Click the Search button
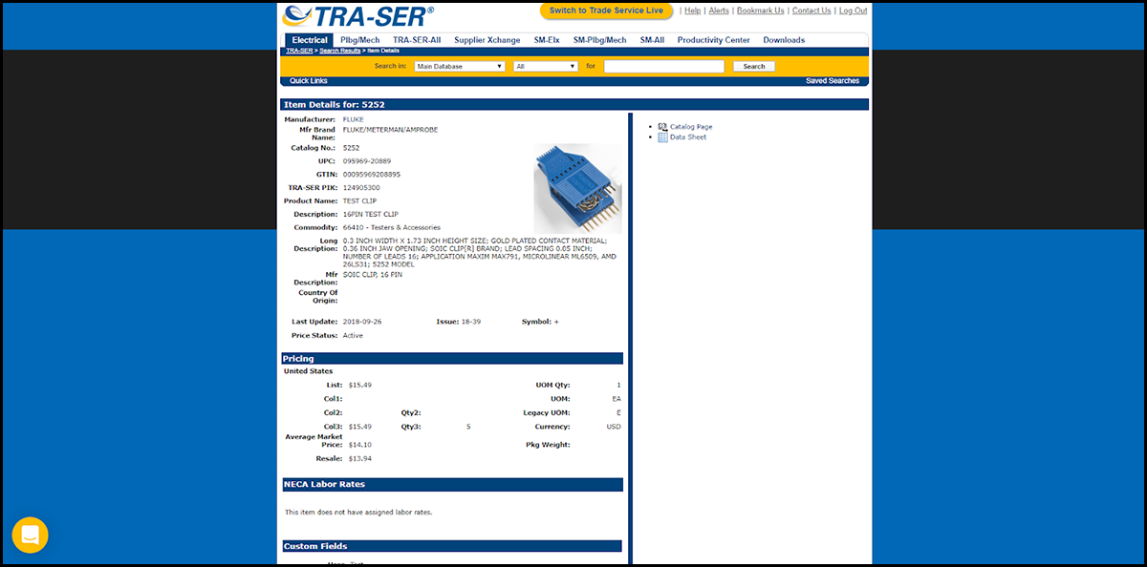Image resolution: width=1147 pixels, height=567 pixels. point(754,67)
